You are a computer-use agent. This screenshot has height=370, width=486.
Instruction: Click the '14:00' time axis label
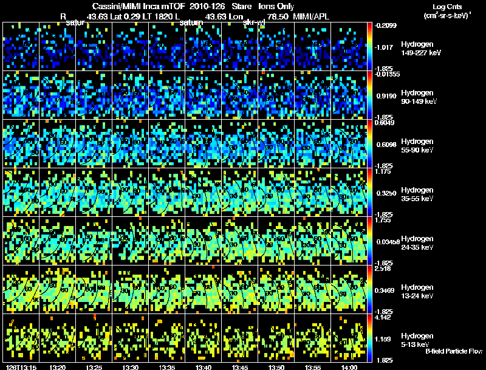click(x=349, y=368)
